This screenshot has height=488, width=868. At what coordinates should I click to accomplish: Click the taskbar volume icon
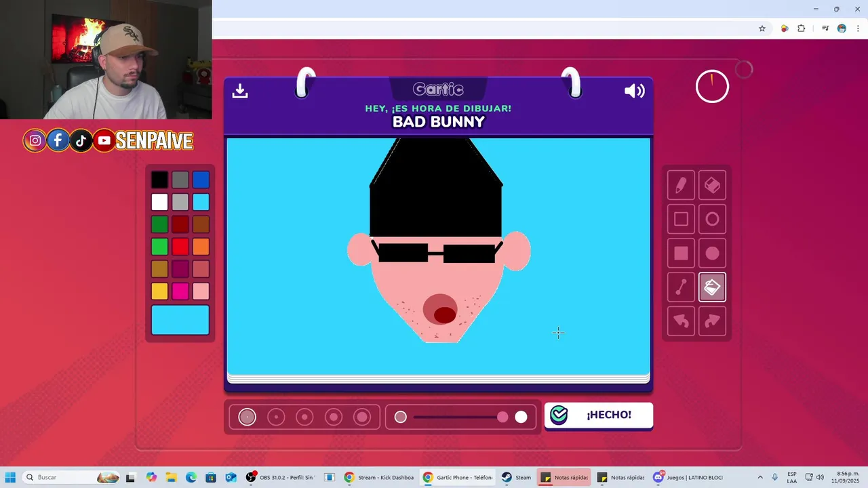click(820, 477)
